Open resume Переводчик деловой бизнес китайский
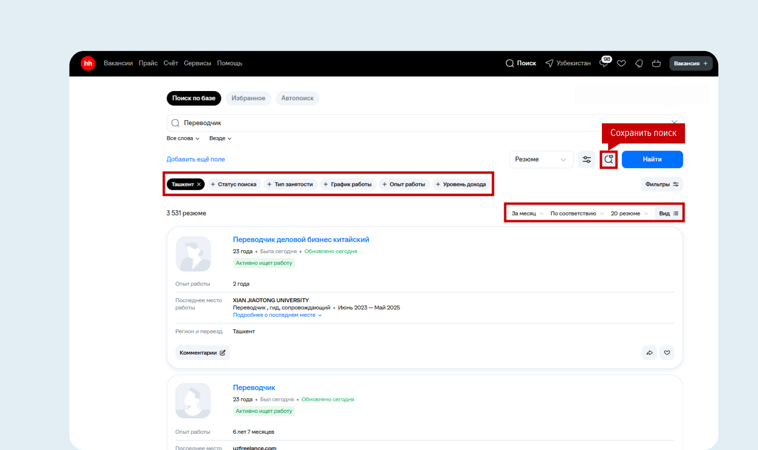 (301, 240)
